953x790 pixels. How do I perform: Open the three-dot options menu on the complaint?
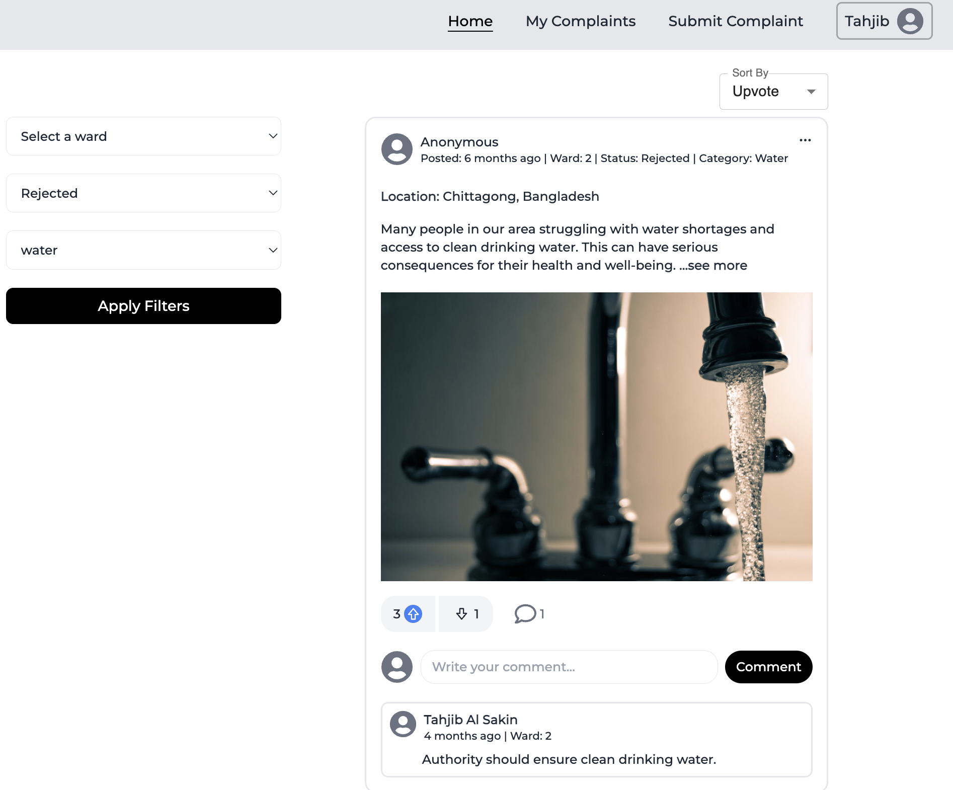[805, 140]
